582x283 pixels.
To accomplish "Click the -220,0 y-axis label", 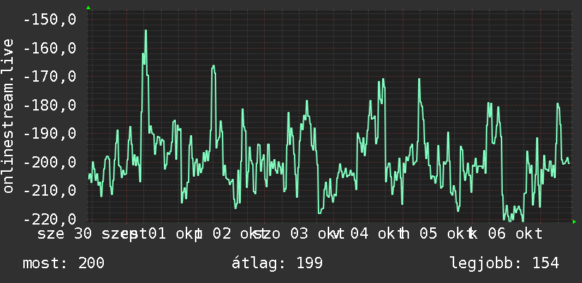I will point(49,219).
